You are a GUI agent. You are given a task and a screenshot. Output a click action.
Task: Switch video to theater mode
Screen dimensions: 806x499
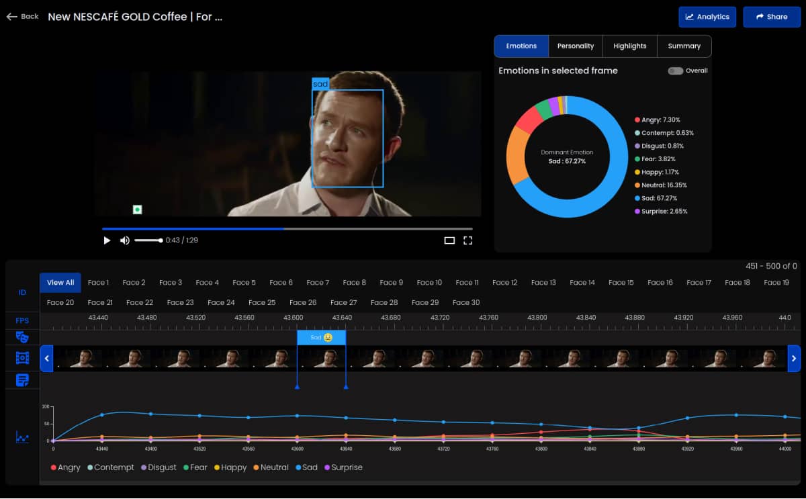tap(449, 240)
